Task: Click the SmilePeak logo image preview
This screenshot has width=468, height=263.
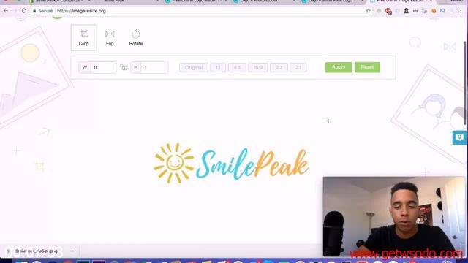Action: (x=231, y=163)
